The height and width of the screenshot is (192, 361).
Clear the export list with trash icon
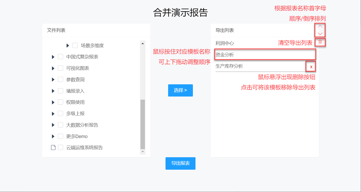coord(320,42)
